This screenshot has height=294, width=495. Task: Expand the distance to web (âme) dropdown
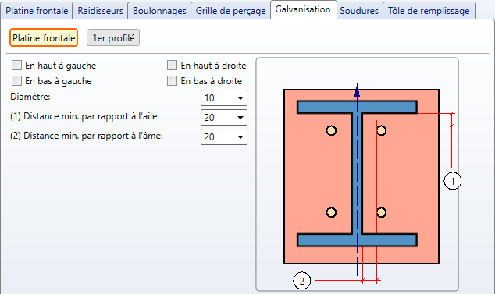point(224,137)
